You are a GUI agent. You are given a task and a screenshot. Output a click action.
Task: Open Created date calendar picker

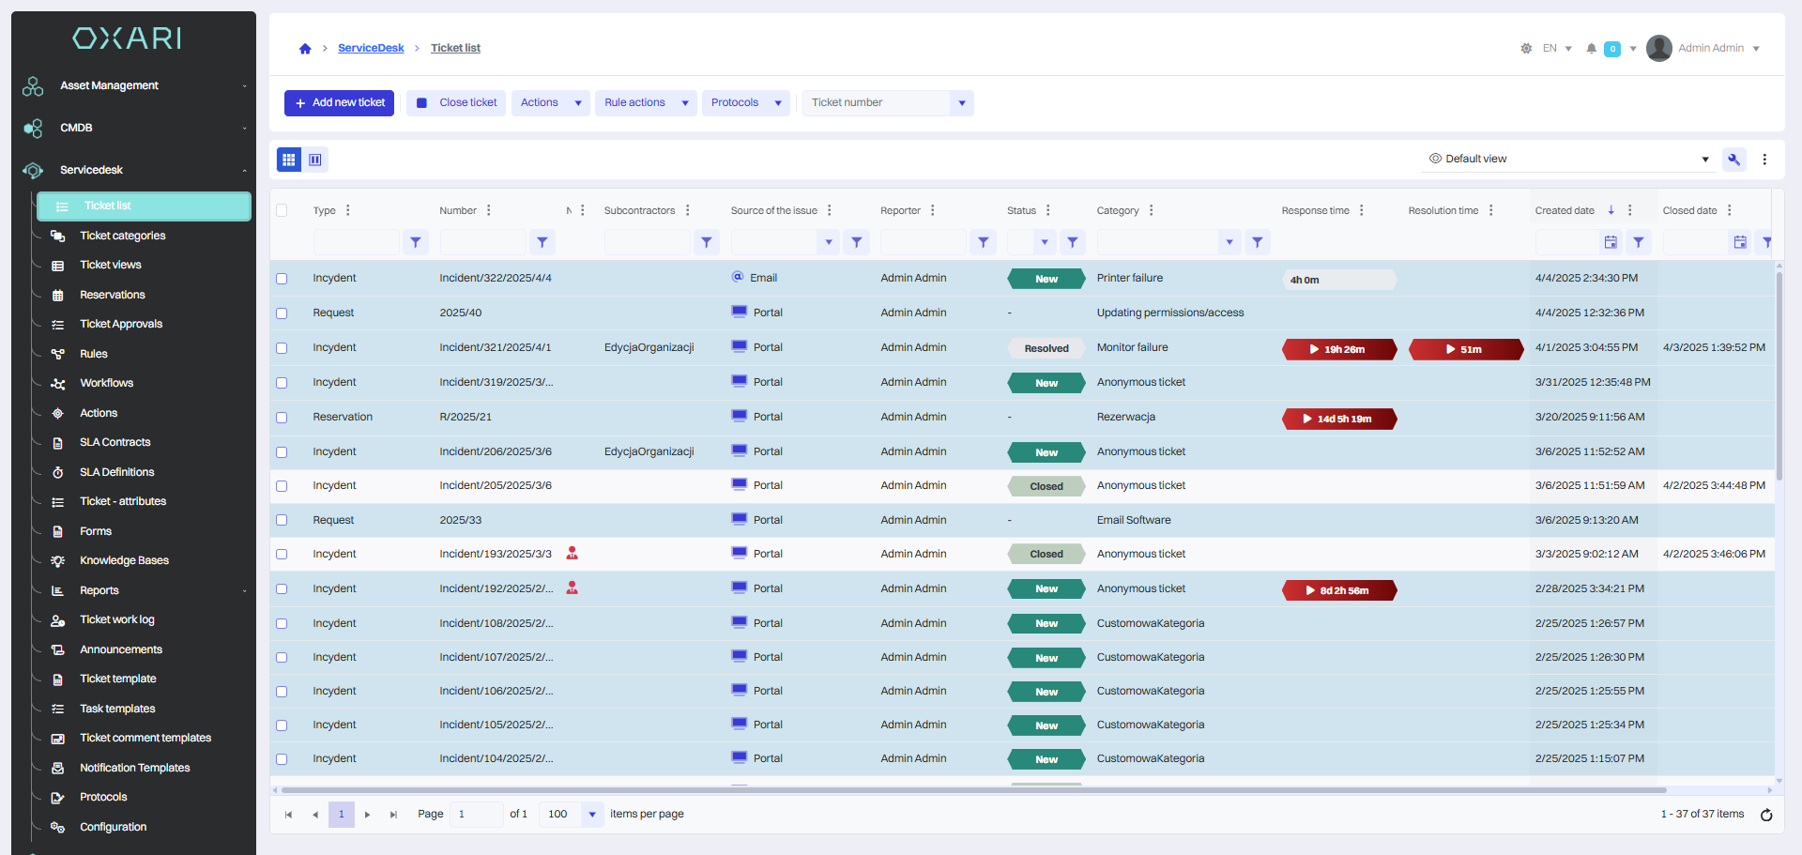pyautogui.click(x=1611, y=242)
